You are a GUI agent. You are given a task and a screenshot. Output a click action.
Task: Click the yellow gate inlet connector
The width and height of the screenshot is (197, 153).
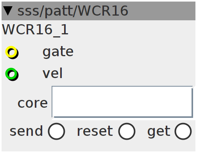(11, 52)
